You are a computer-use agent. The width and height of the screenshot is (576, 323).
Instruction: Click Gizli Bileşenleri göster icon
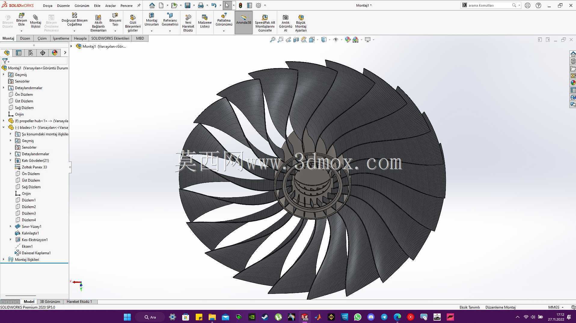(133, 23)
